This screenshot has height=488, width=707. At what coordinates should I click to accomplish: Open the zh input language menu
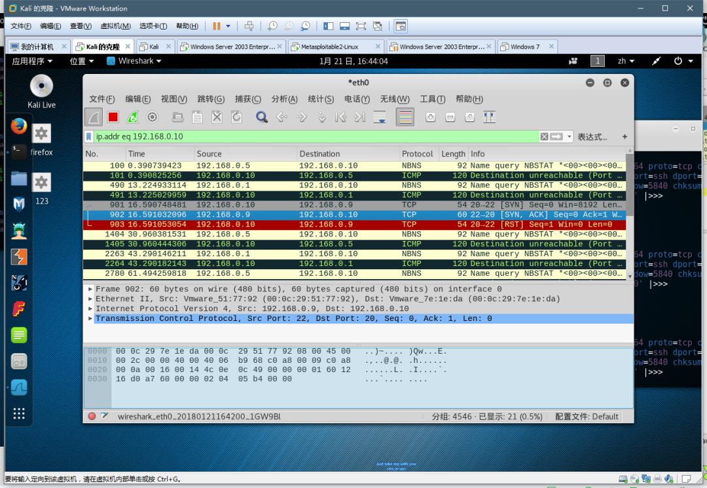click(626, 61)
